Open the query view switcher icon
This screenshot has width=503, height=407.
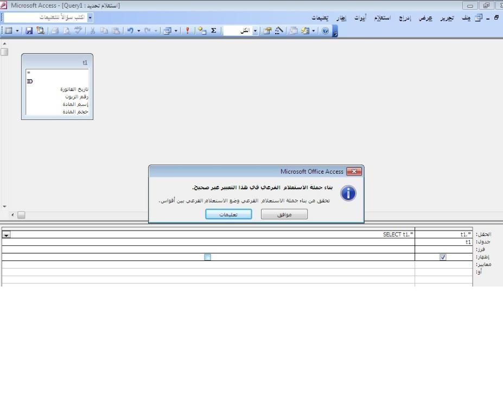tap(9, 30)
